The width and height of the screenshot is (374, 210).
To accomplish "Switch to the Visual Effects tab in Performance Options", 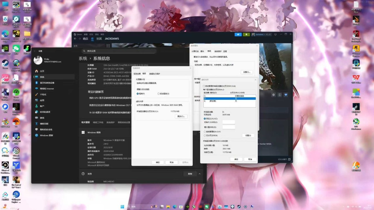I will coord(137,74).
